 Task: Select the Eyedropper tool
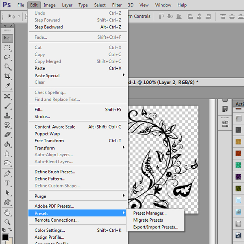point(7,85)
